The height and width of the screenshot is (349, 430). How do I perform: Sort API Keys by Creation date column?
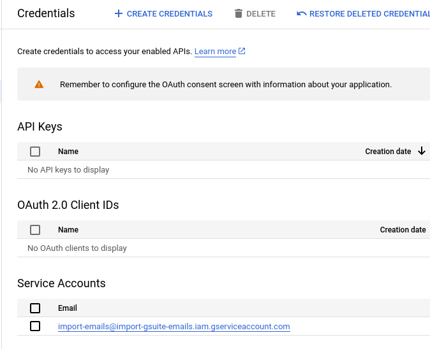[x=388, y=152]
